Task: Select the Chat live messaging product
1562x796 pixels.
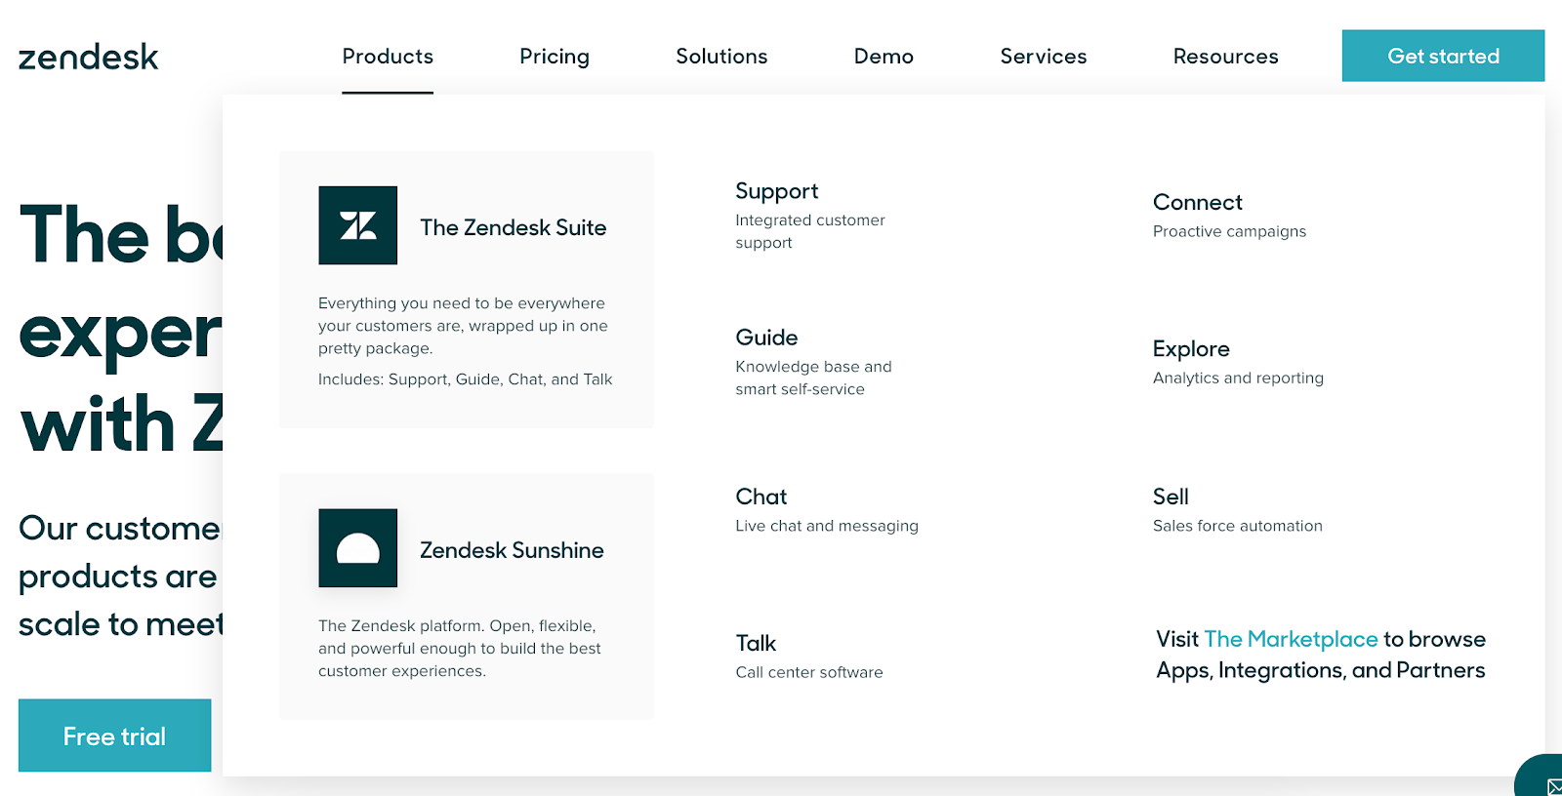Action: [761, 497]
